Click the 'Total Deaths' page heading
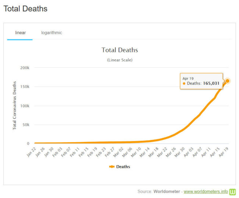The image size is (239, 198). point(25,8)
